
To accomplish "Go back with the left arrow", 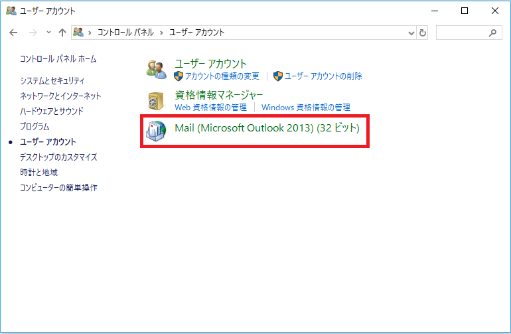I will tap(13, 33).
